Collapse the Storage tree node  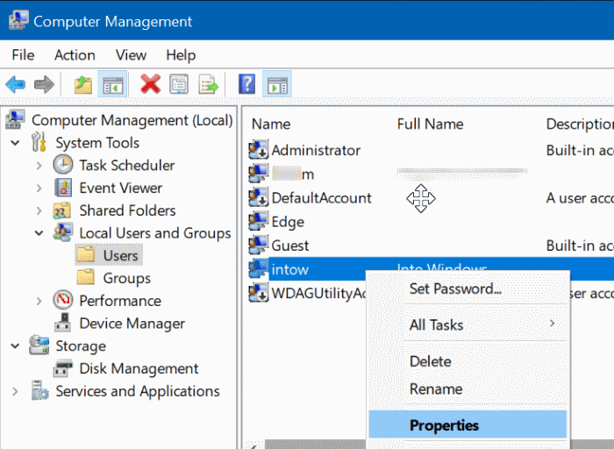click(x=15, y=346)
